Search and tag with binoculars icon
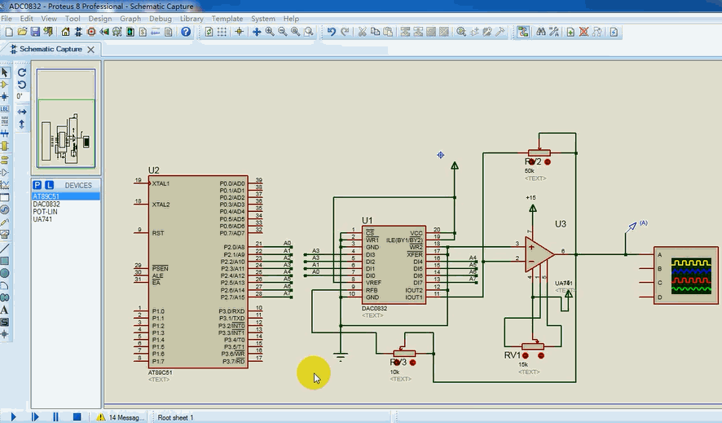The image size is (722, 423). click(541, 32)
